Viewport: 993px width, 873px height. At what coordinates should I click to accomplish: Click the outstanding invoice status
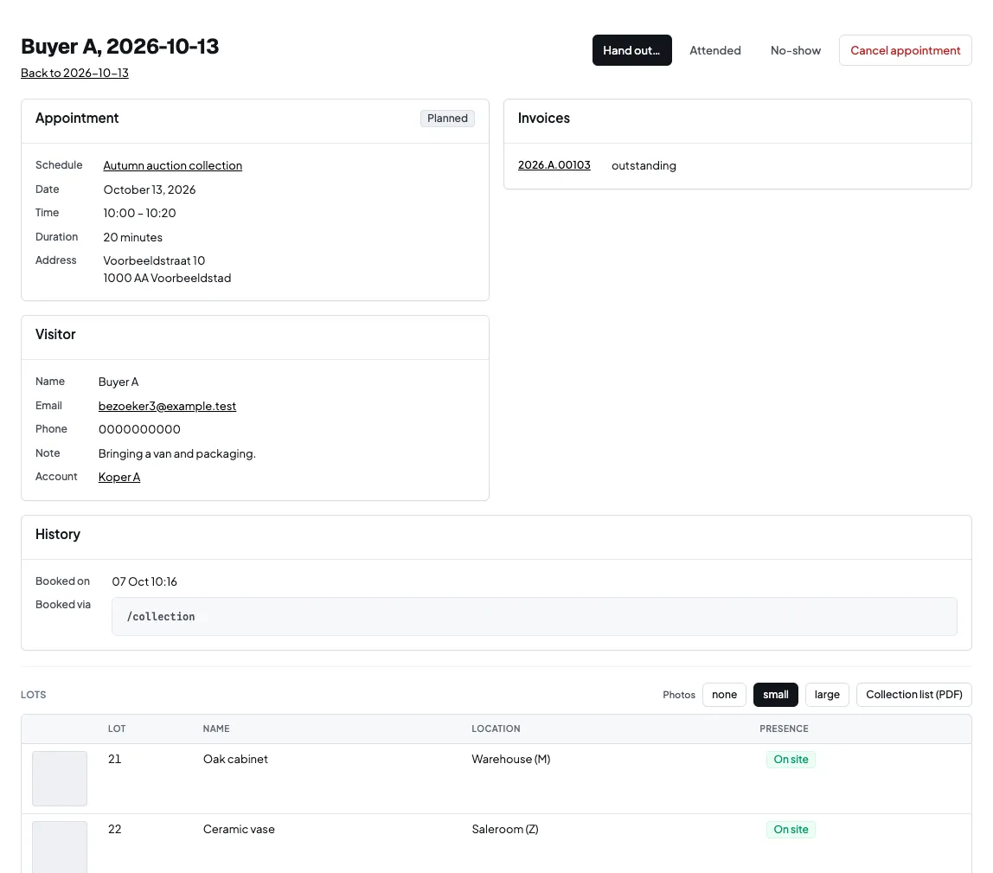click(644, 165)
